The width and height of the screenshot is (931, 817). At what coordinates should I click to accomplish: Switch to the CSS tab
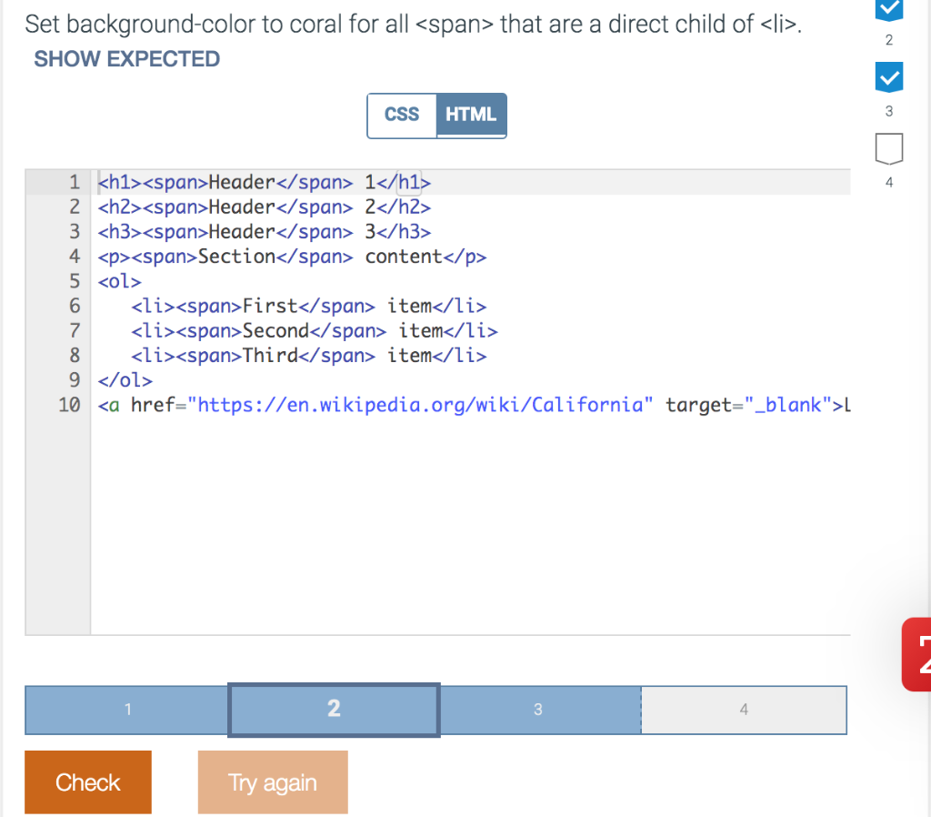click(403, 116)
